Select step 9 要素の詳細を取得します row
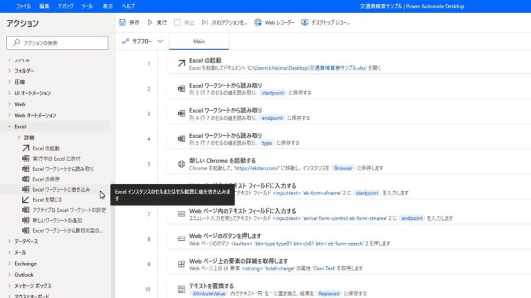Viewport: 531px width, 298px height. click(349, 264)
